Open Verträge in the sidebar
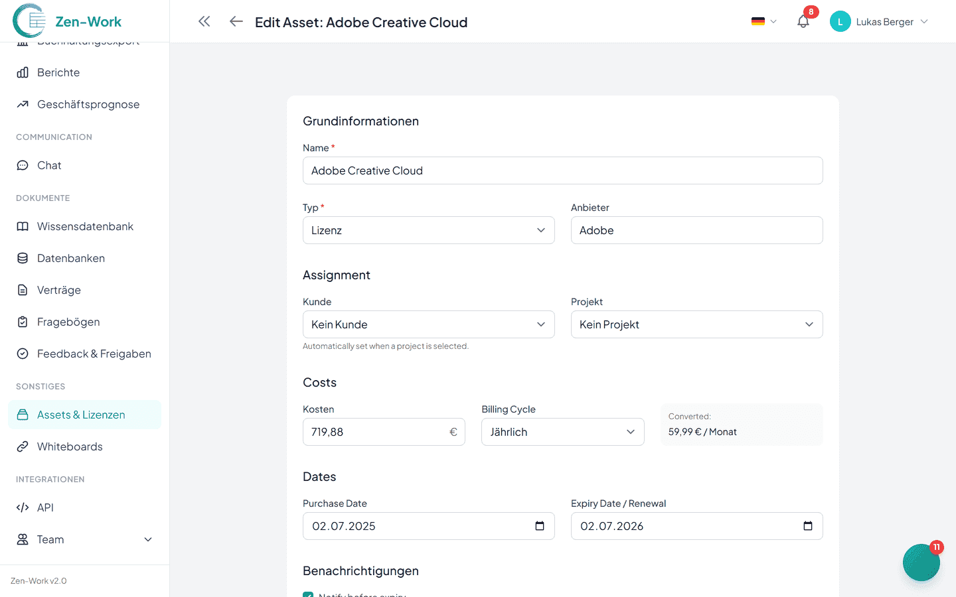The width and height of the screenshot is (956, 597). point(84,290)
